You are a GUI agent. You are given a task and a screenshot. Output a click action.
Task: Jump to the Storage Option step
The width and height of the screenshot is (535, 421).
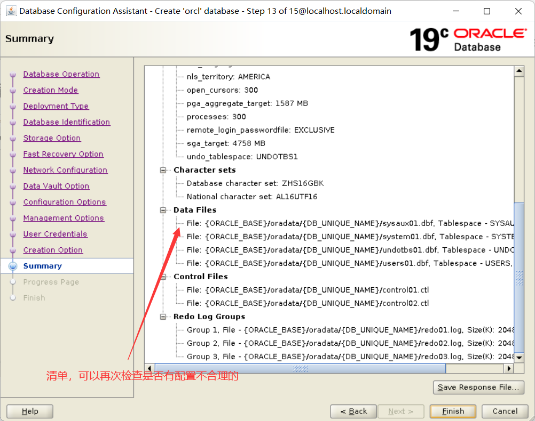[52, 138]
